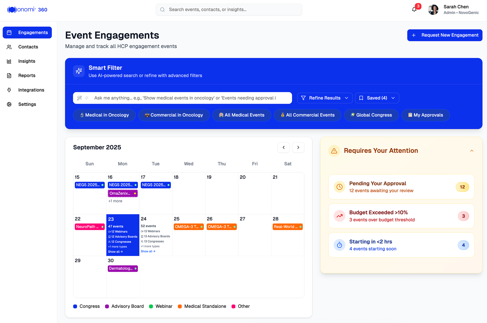The image size is (487, 323).
Task: Click the Starting in <2 hrs timer icon
Action: (339, 245)
